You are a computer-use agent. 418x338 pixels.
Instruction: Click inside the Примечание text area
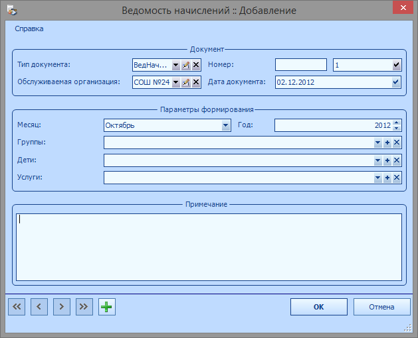pos(209,247)
